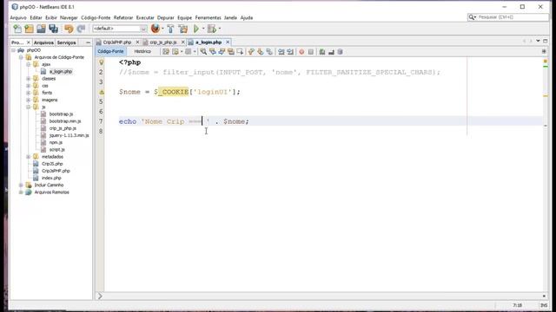The width and height of the screenshot is (556, 312).
Task: Expand the fonts folder
Action: (29, 93)
